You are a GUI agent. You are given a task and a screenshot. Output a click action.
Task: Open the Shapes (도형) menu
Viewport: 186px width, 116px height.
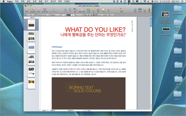pos(88,10)
